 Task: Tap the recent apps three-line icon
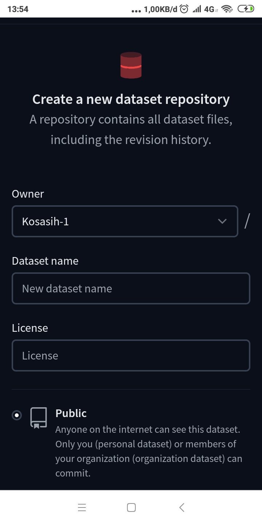(x=82, y=507)
